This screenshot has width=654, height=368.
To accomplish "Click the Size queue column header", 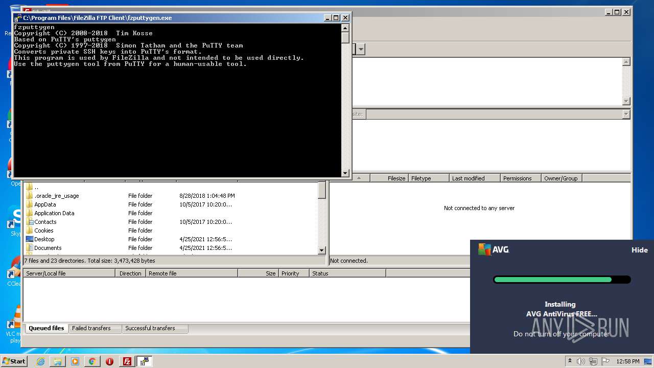I will (258, 273).
